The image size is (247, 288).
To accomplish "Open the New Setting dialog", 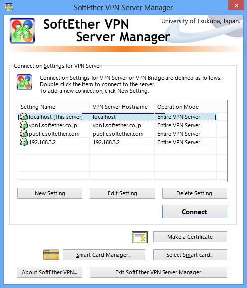I will (50, 193).
